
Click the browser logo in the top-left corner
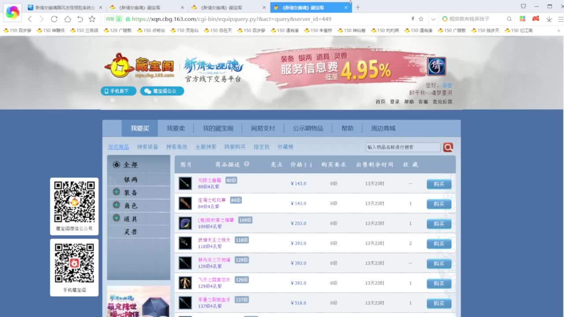12,12
